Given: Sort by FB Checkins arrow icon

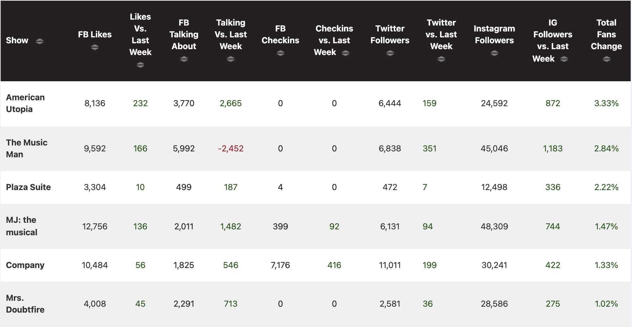Looking at the screenshot, I should pos(281,53).
